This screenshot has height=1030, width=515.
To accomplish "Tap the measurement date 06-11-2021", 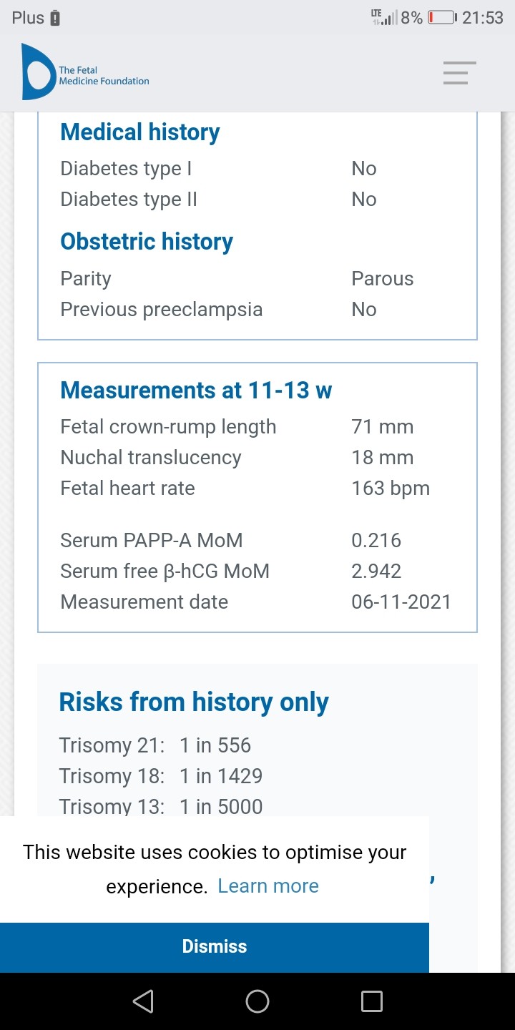I will 401,602.
